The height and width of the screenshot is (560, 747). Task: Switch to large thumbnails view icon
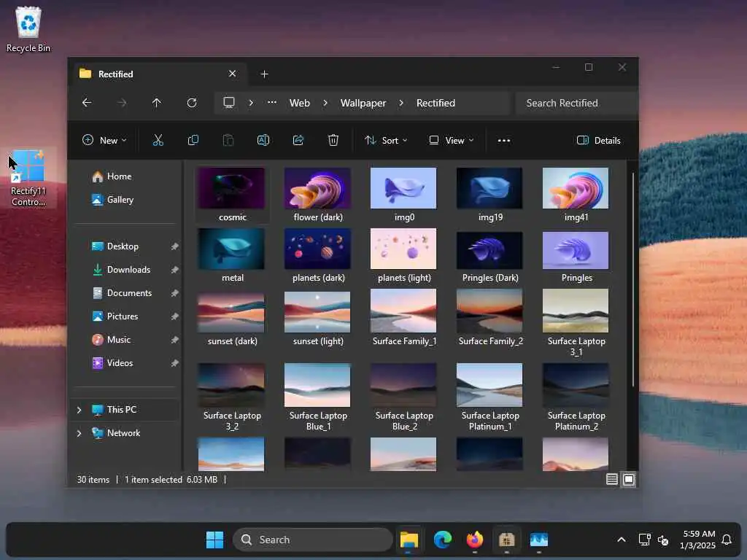(629, 479)
